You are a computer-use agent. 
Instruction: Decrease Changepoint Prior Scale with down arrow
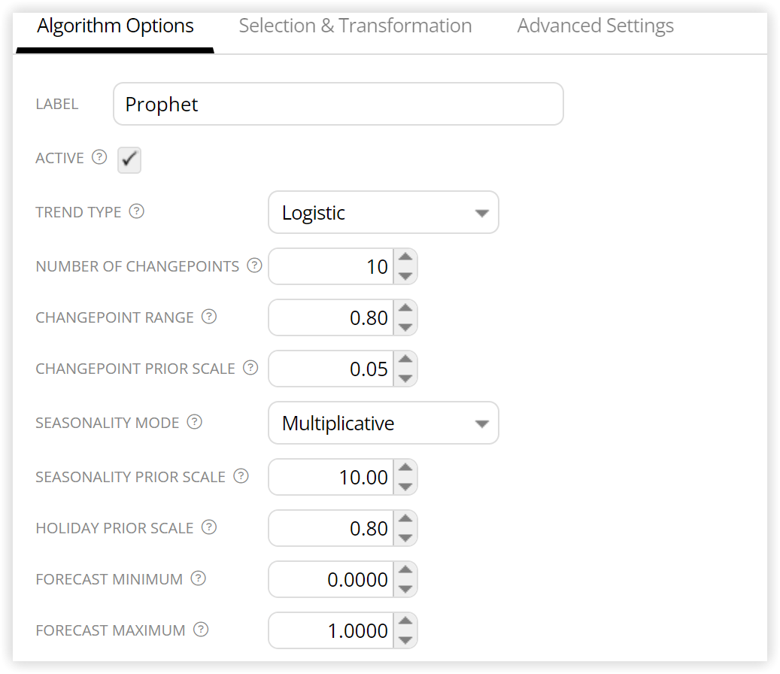click(405, 378)
